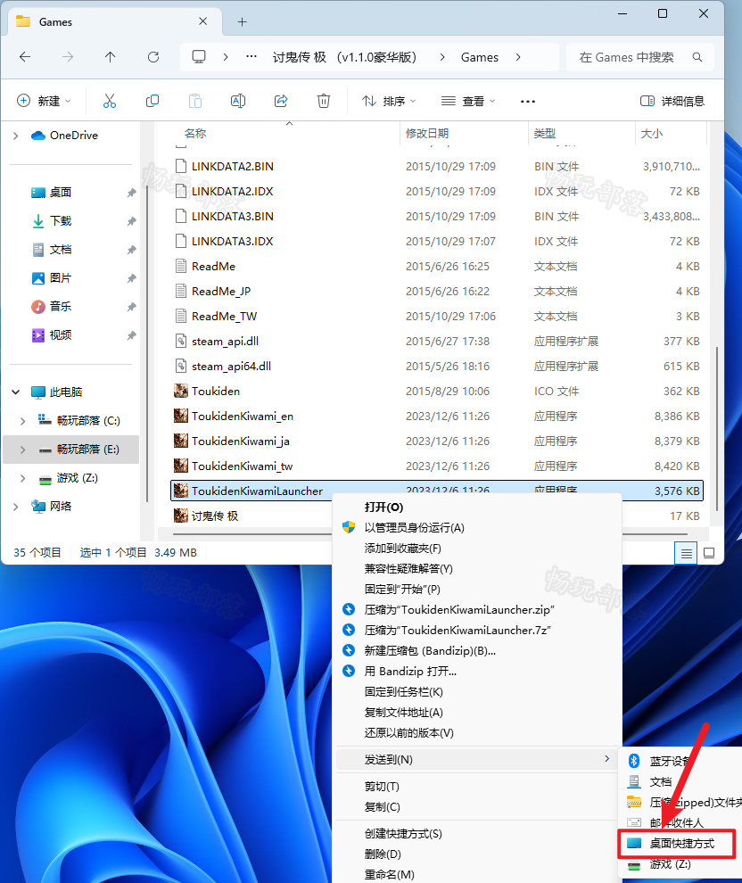The height and width of the screenshot is (883, 742).
Task: Toggle the 详细信息 details pane
Action: click(x=672, y=102)
